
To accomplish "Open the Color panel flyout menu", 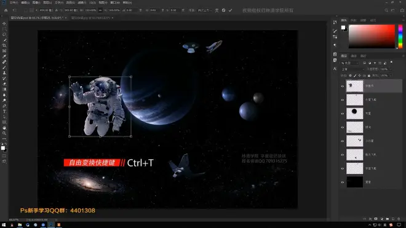I will [x=404, y=20].
